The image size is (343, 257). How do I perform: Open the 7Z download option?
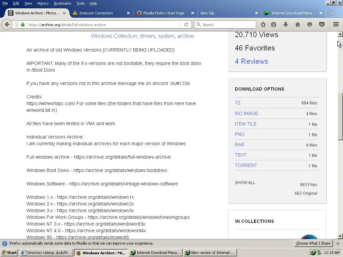[237, 103]
